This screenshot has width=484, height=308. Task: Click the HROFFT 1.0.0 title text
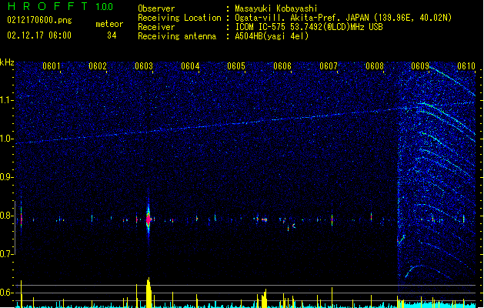click(x=60, y=6)
